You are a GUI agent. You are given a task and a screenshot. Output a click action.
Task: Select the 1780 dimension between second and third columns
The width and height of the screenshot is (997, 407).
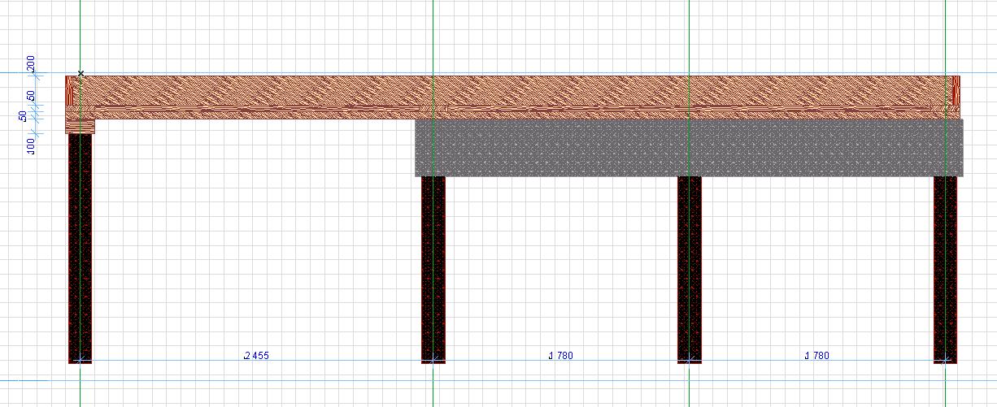tap(561, 356)
